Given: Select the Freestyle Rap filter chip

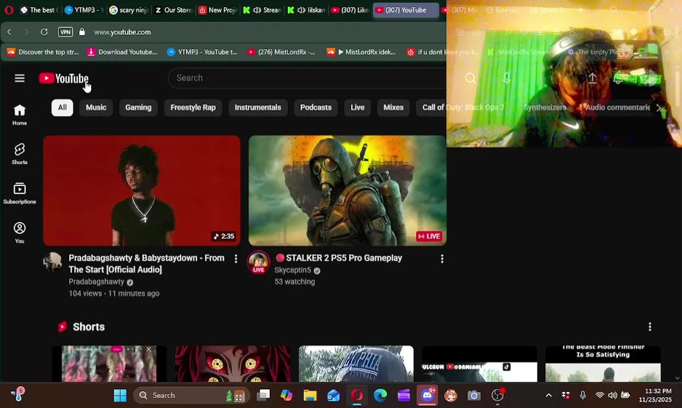Looking at the screenshot, I should click(193, 107).
